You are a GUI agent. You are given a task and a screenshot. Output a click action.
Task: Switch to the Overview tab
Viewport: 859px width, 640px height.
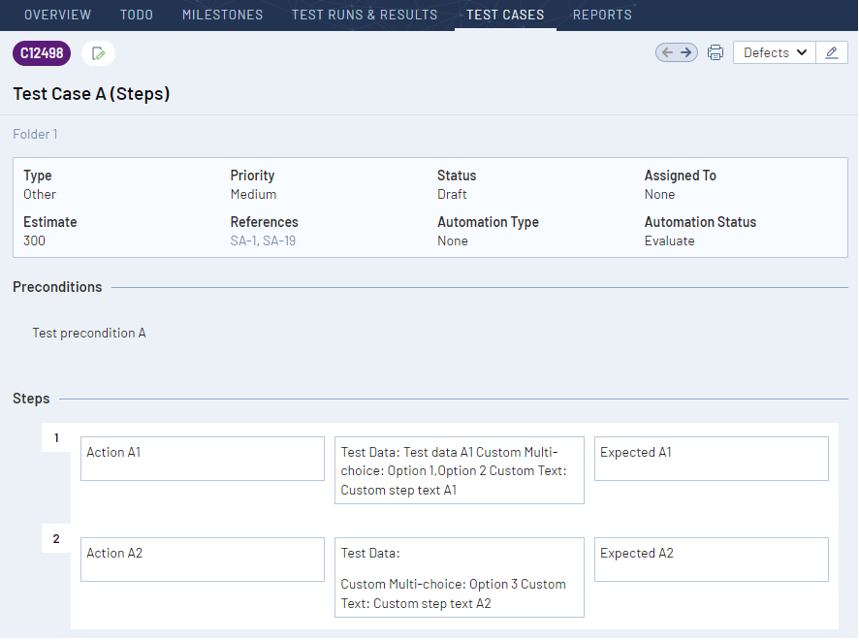(57, 15)
